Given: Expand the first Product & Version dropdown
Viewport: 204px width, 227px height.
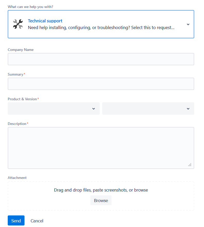Looking at the screenshot, I should click(x=54, y=108).
